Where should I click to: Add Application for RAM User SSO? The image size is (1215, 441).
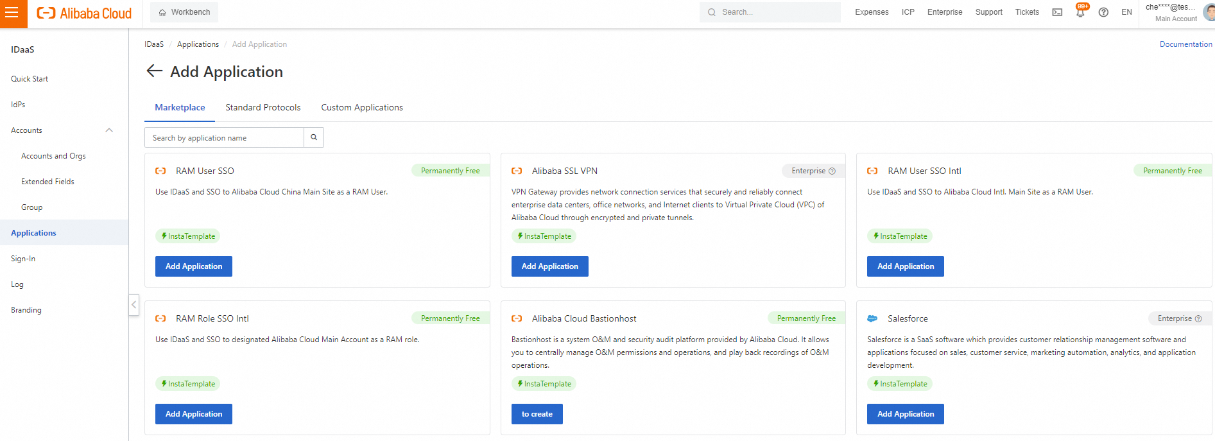click(x=194, y=266)
